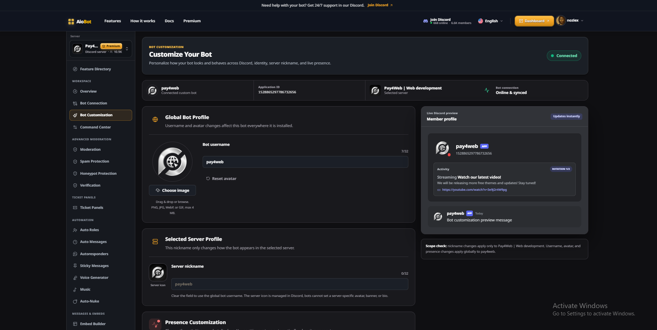
Task: Expand the noziex account menu chevron
Action: (x=582, y=21)
